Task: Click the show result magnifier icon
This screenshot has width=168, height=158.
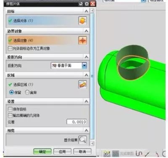Action: pos(83,140)
